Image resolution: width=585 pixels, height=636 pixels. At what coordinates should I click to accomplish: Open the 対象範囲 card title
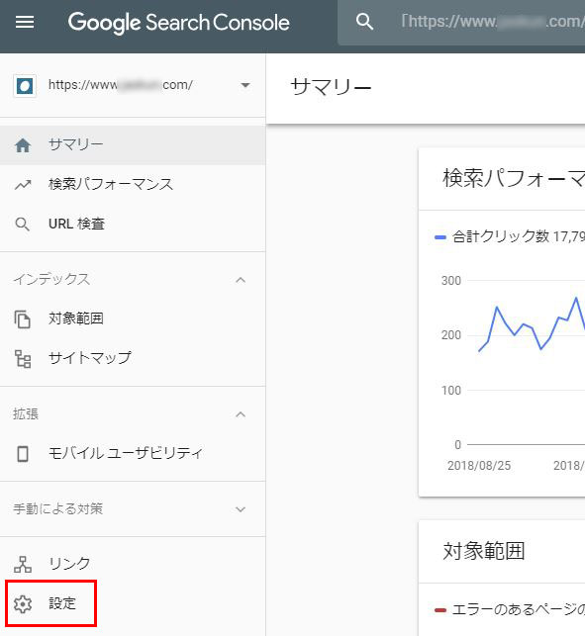(x=484, y=551)
